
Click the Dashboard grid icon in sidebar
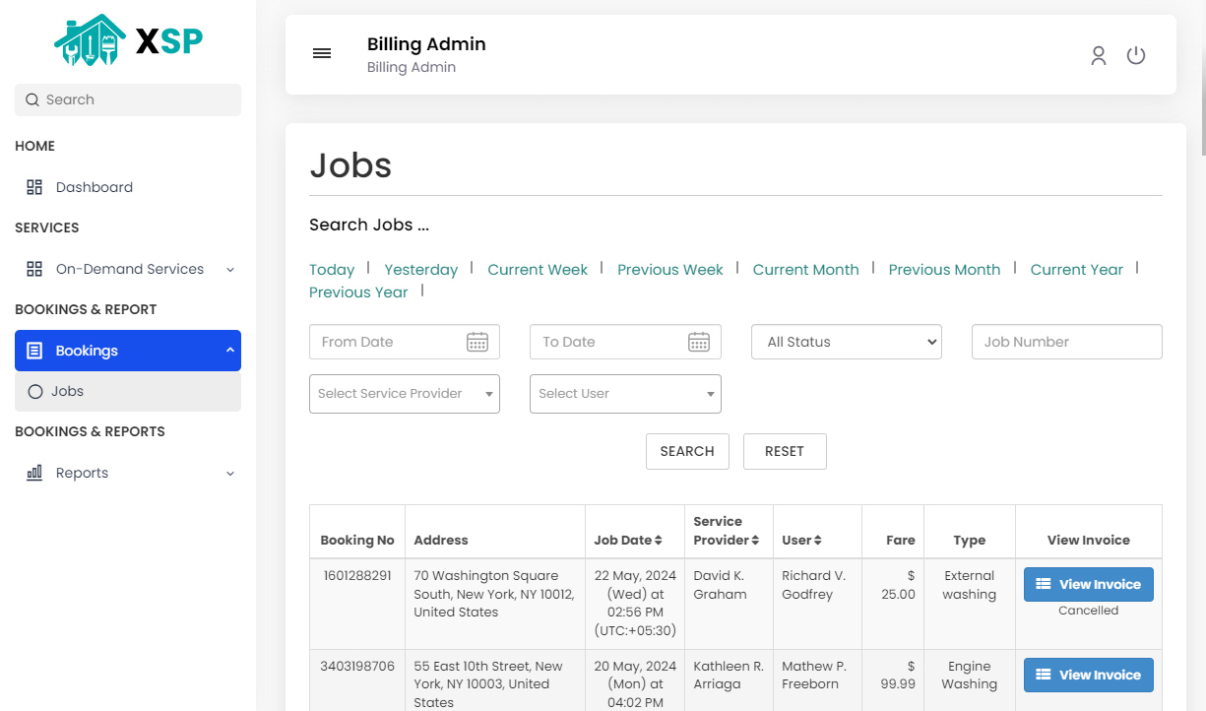(x=34, y=186)
